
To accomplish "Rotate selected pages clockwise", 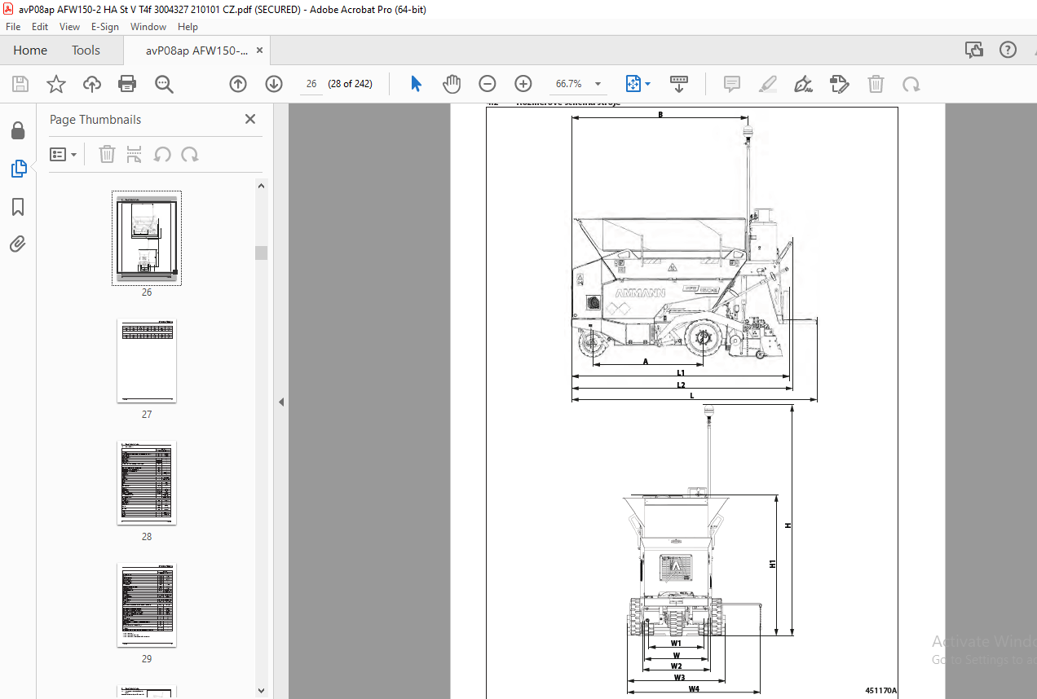I will pos(190,155).
